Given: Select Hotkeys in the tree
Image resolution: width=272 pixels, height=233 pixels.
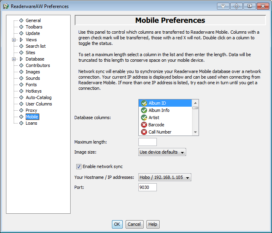Looking at the screenshot, I should point(34,91).
